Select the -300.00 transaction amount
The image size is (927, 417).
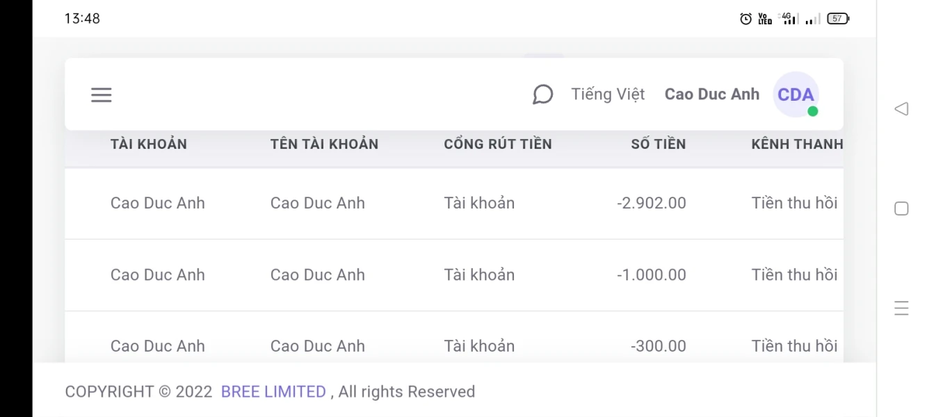coord(658,346)
